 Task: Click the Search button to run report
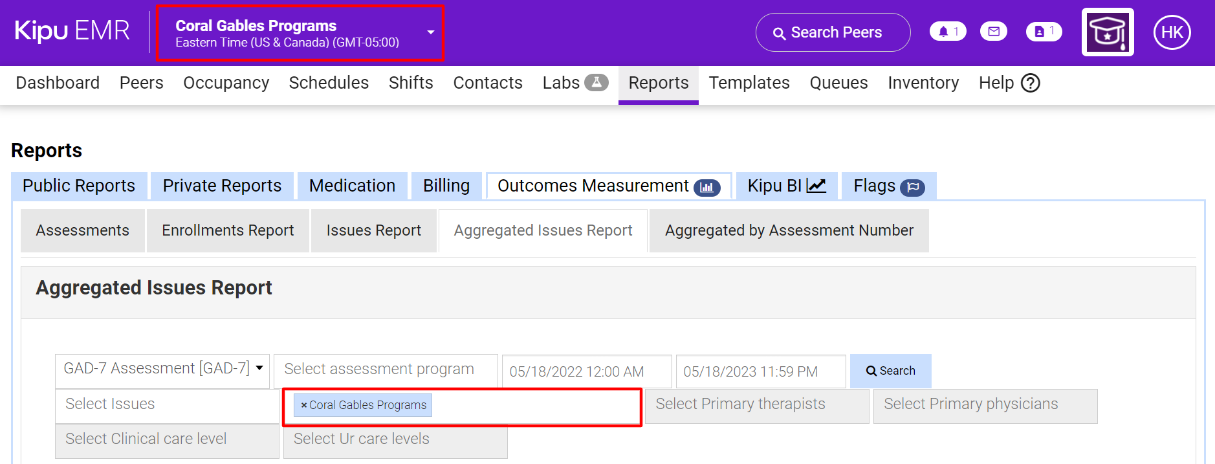click(x=890, y=371)
